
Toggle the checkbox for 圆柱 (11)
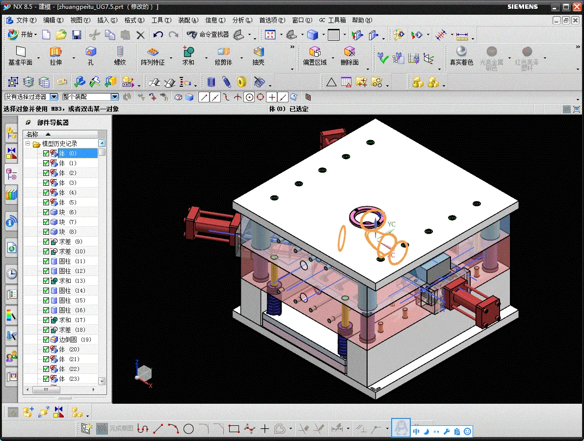46,261
